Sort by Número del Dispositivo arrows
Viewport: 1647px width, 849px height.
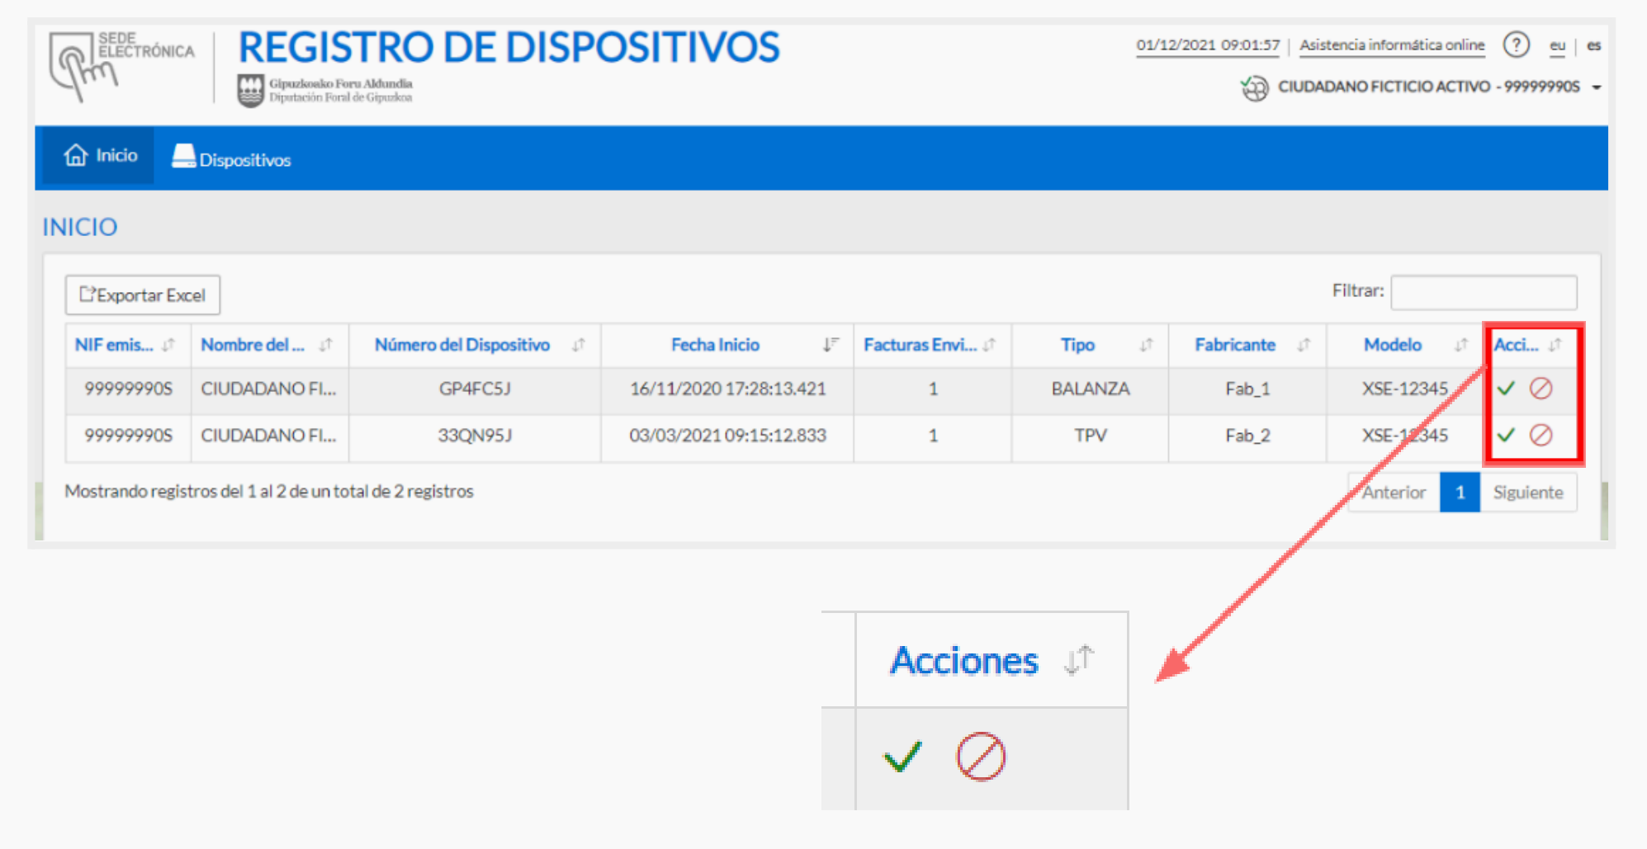tap(579, 345)
